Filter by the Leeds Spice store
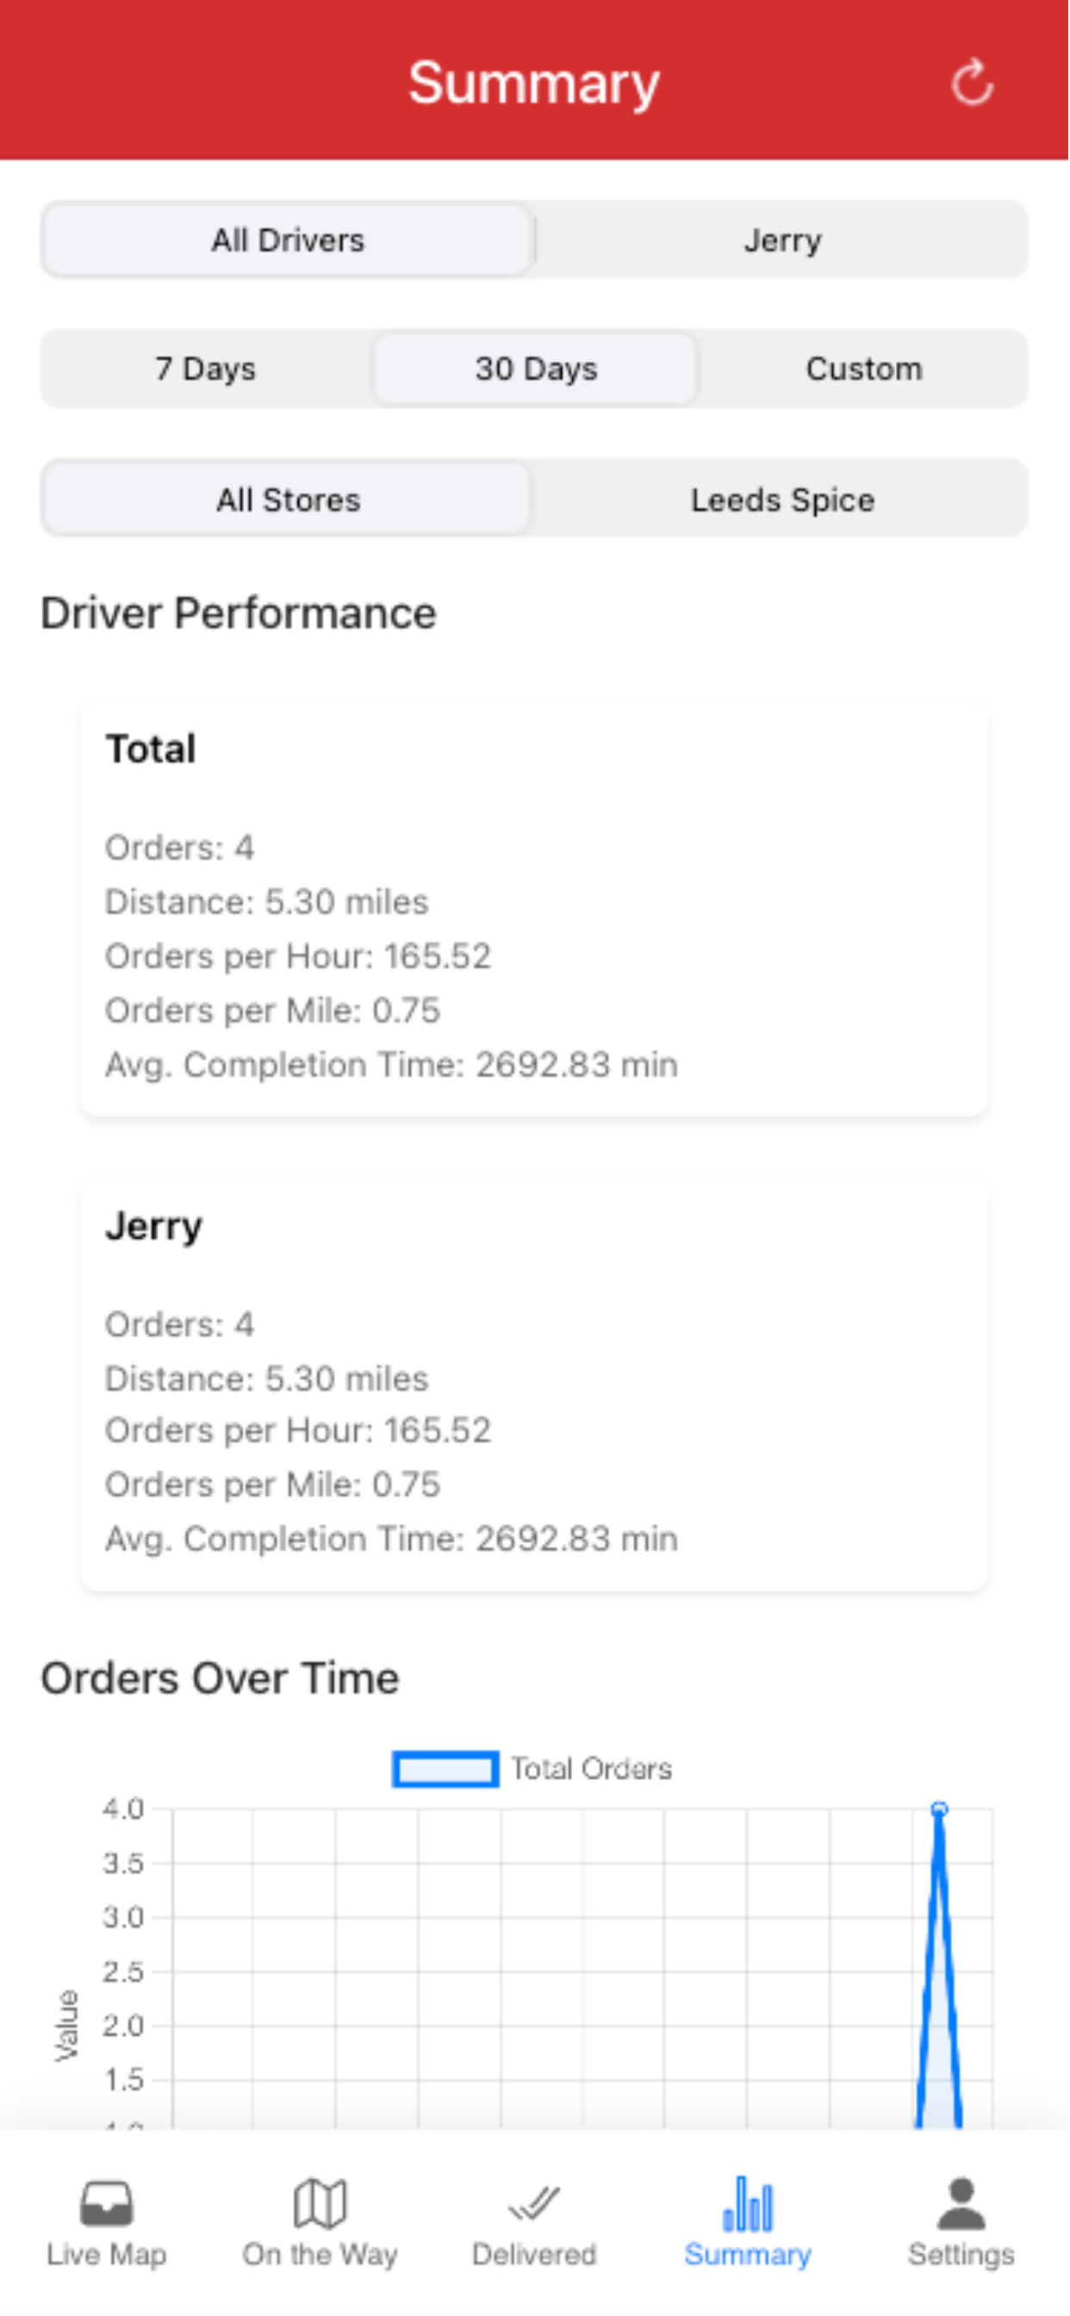The height and width of the screenshot is (2316, 1070). point(782,499)
